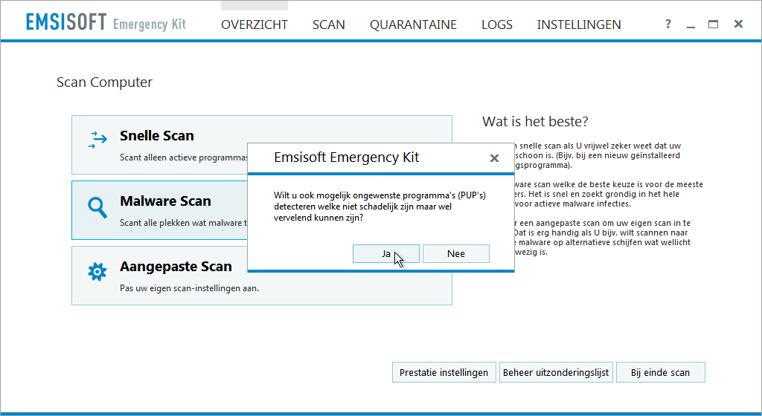Confirm PUP detection with Ja
Viewport: 762px width, 416px height.
(x=386, y=253)
